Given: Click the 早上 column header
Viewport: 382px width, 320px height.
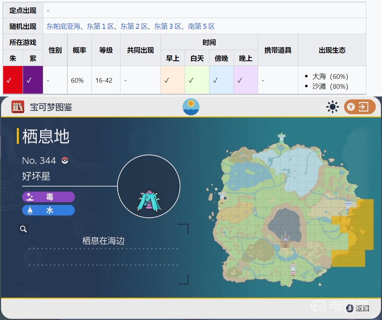Looking at the screenshot, I should tap(173, 58).
